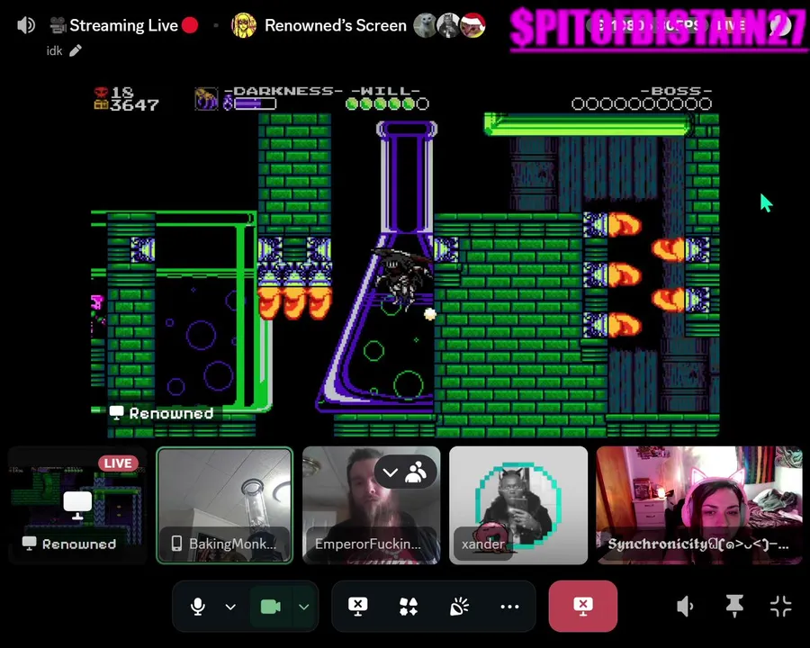Click the share screen stop icon in toolbar

tap(357, 607)
